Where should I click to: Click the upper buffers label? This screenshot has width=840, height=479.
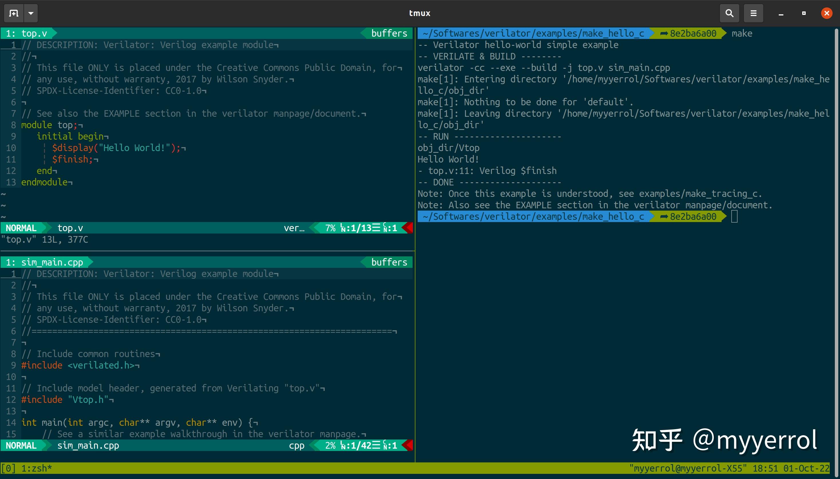pos(389,33)
